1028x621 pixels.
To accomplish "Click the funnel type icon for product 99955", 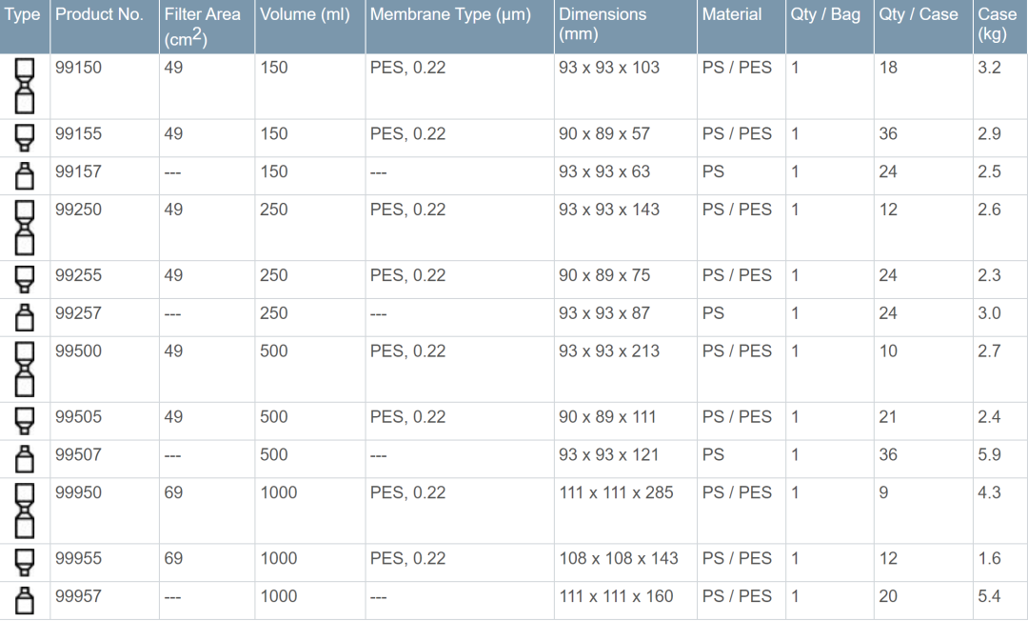I will click(x=24, y=562).
